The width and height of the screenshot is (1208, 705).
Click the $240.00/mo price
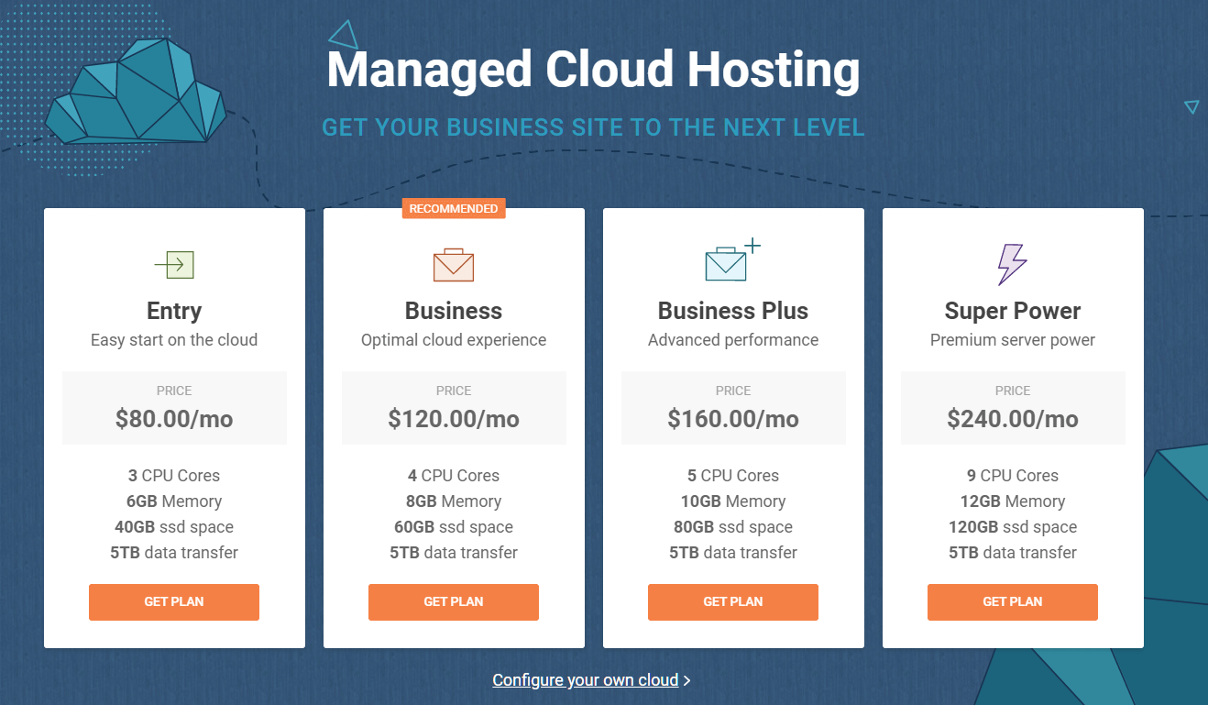point(1013,419)
